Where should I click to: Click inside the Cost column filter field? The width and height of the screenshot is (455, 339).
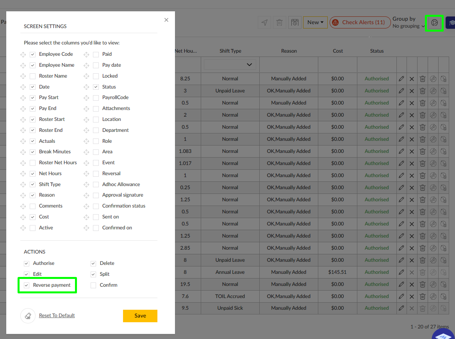(x=337, y=64)
